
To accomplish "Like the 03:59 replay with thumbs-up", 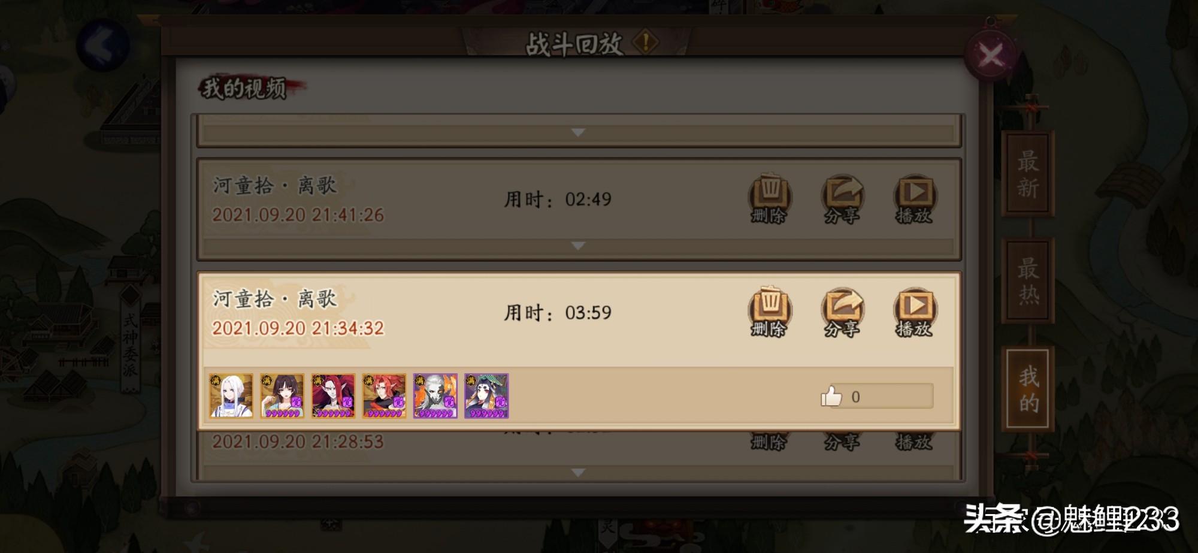I will [831, 396].
